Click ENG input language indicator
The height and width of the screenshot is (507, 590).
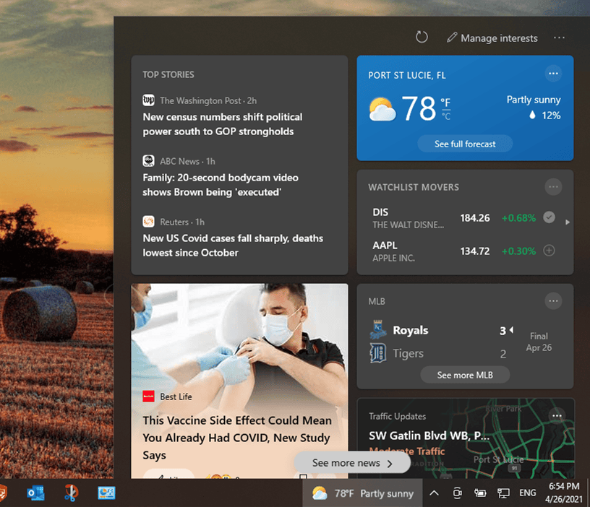point(528,493)
